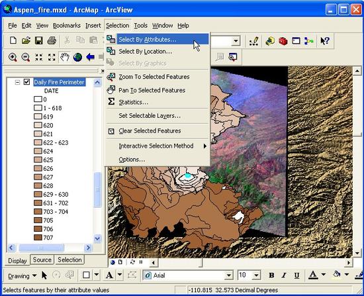This screenshot has width=364, height=296.
Task: Toggle Italic text formatting
Action: click(x=284, y=275)
